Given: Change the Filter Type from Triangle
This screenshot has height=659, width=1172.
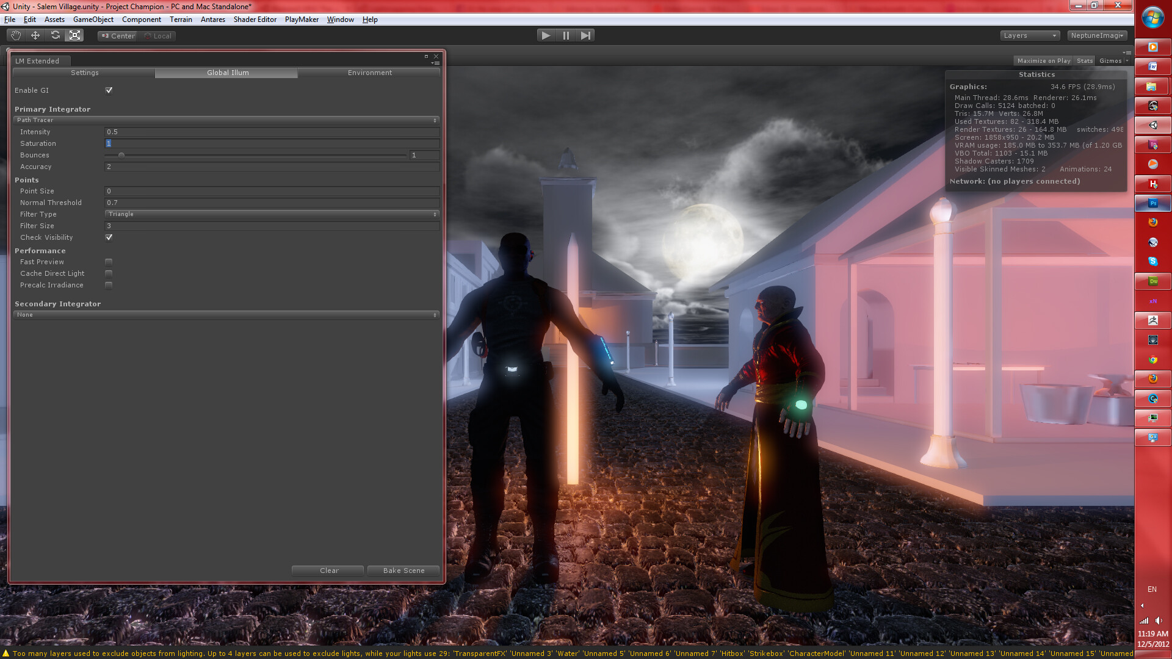Looking at the screenshot, I should coord(271,214).
